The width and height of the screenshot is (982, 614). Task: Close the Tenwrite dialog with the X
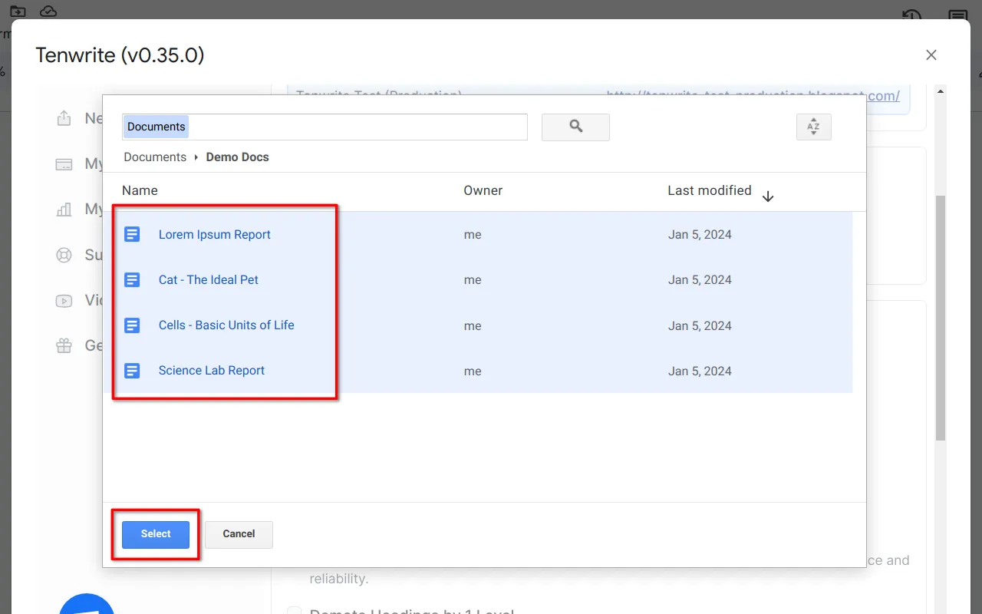(931, 54)
